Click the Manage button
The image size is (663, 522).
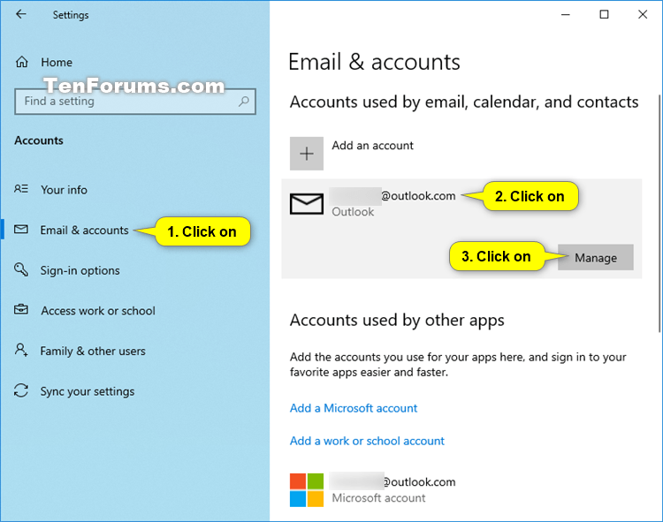[x=595, y=257]
